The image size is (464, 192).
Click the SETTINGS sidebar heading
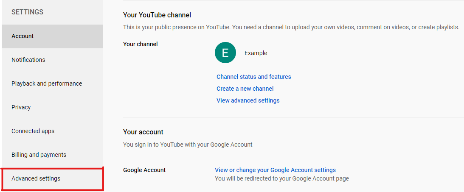pyautogui.click(x=27, y=12)
